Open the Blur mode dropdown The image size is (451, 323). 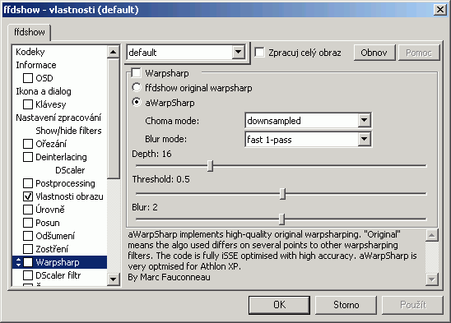364,140
